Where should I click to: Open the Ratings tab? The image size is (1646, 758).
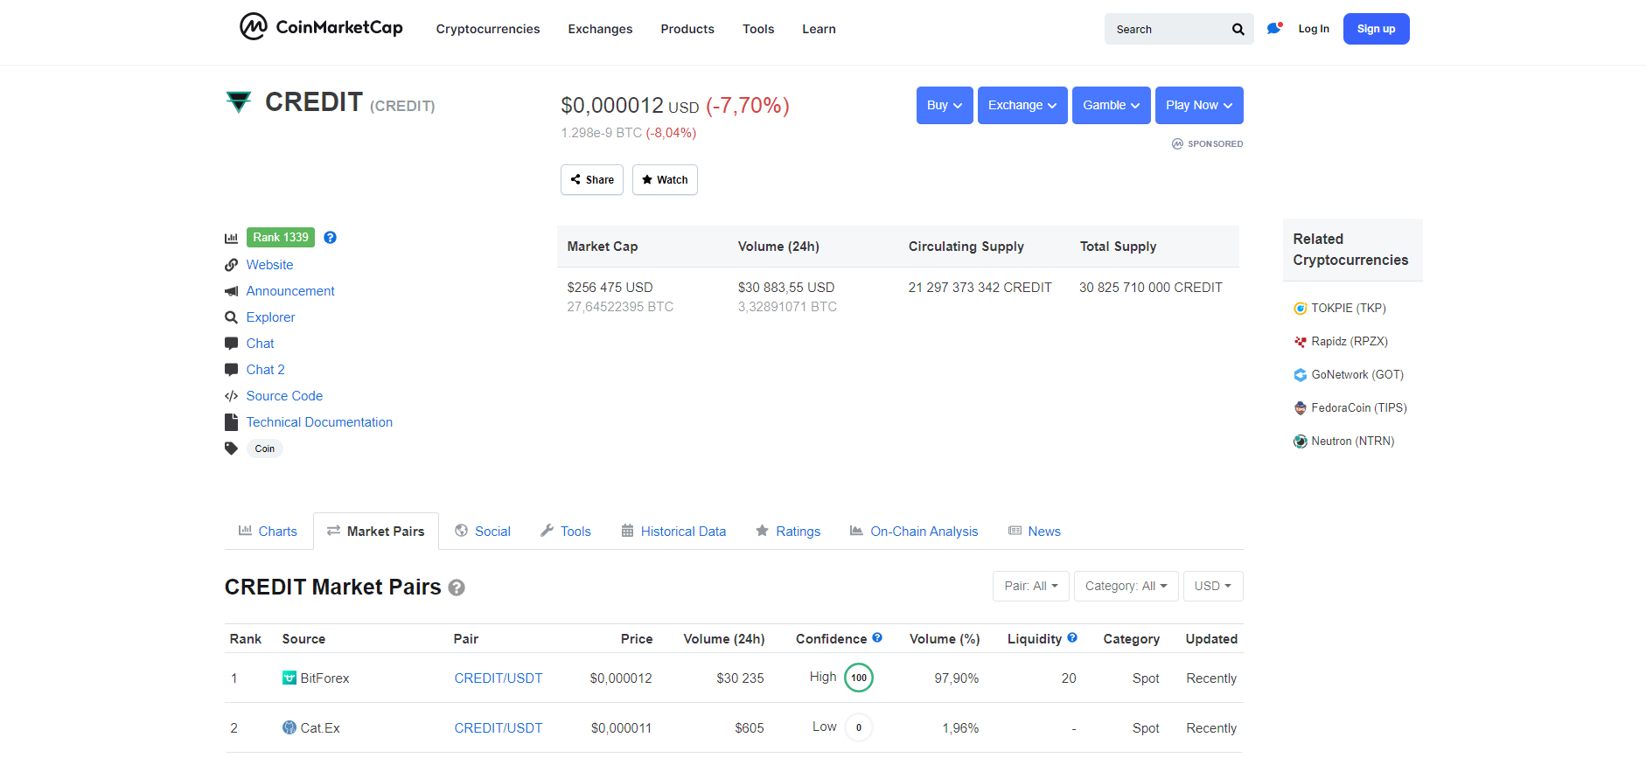pyautogui.click(x=788, y=532)
